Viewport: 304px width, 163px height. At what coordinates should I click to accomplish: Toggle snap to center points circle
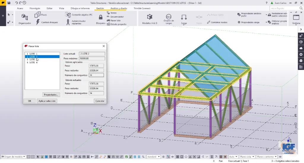click(186, 157)
